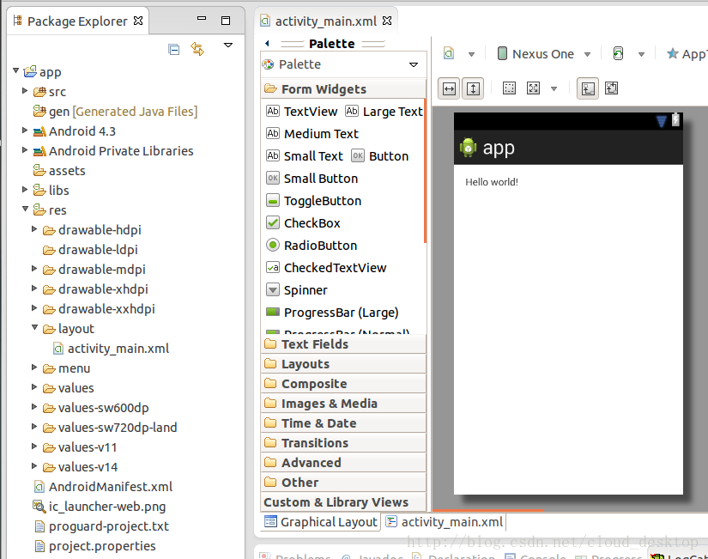Click the emulate real size icon
The image size is (708, 559).
point(509,88)
